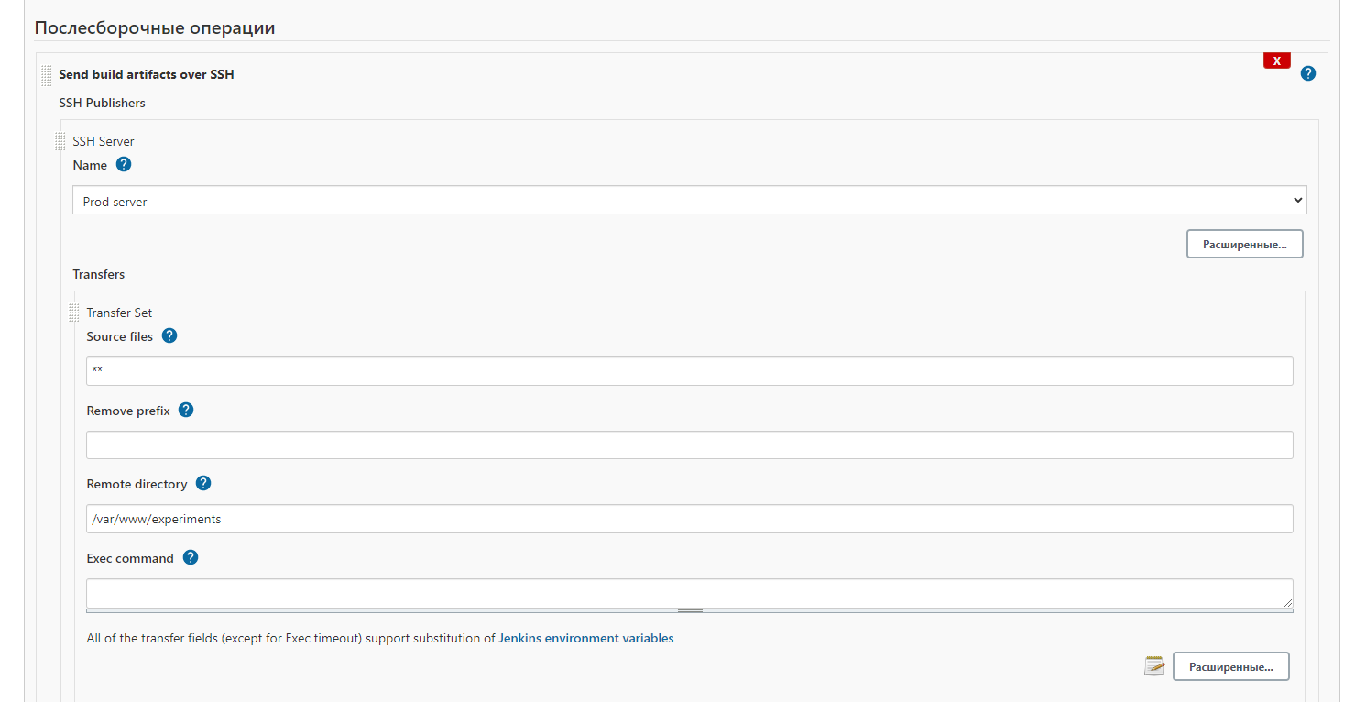The image size is (1355, 702).
Task: Show help for Remote directory
Action: pyautogui.click(x=203, y=483)
